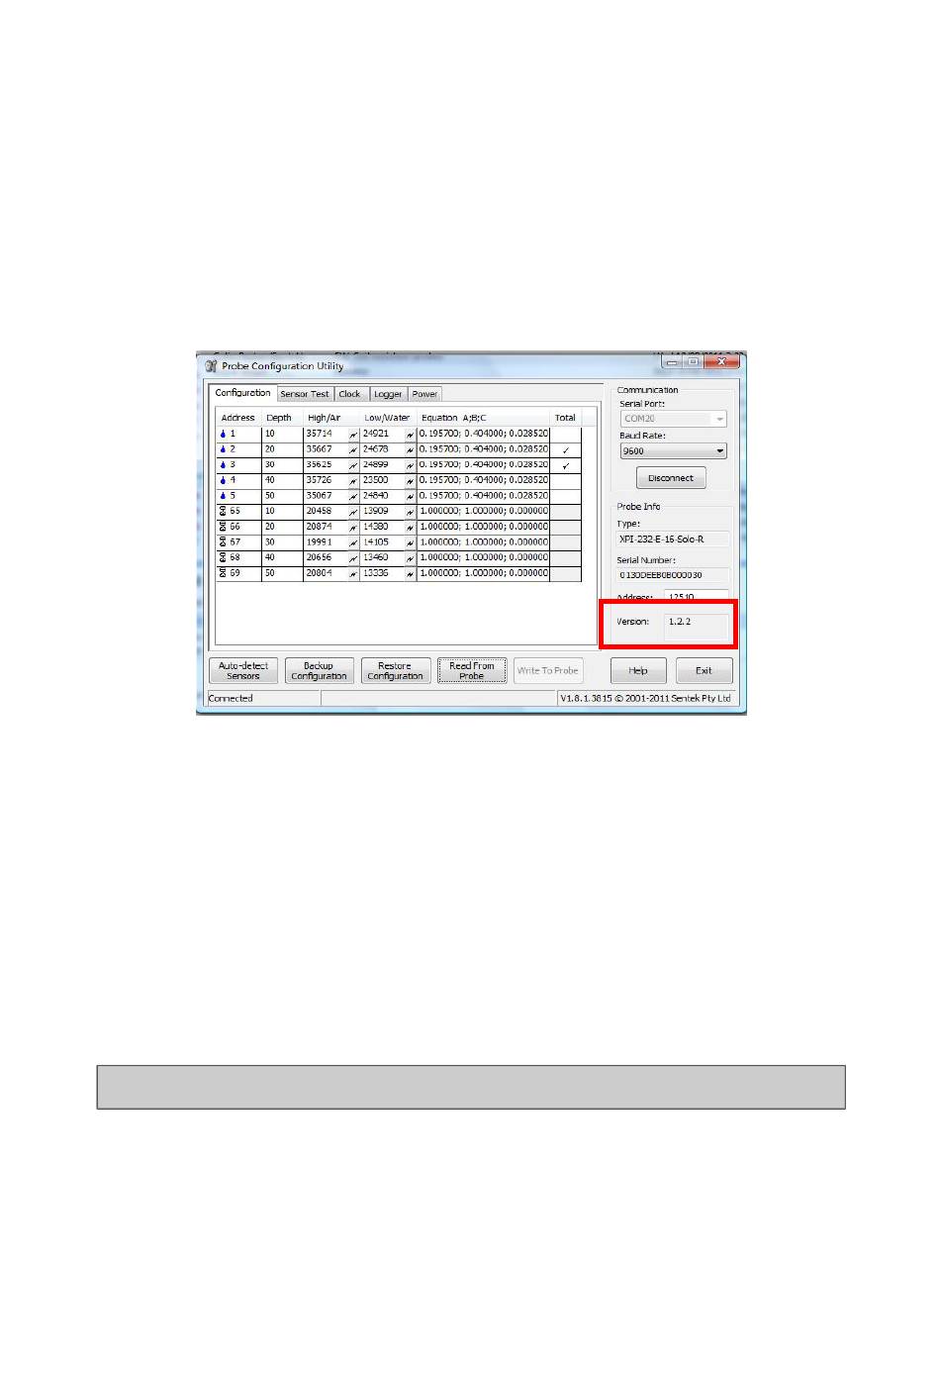Click Restore Configuration button
The image size is (940, 1374).
click(395, 671)
